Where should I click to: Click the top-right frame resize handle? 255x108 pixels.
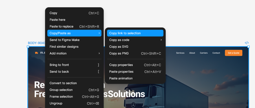coord(249,47)
